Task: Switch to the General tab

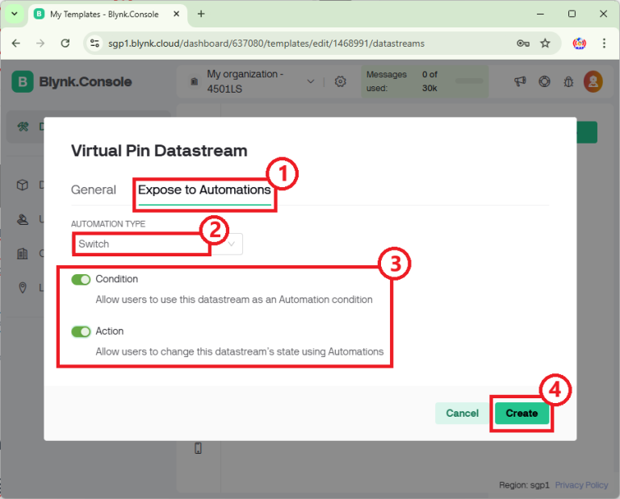Action: (94, 190)
